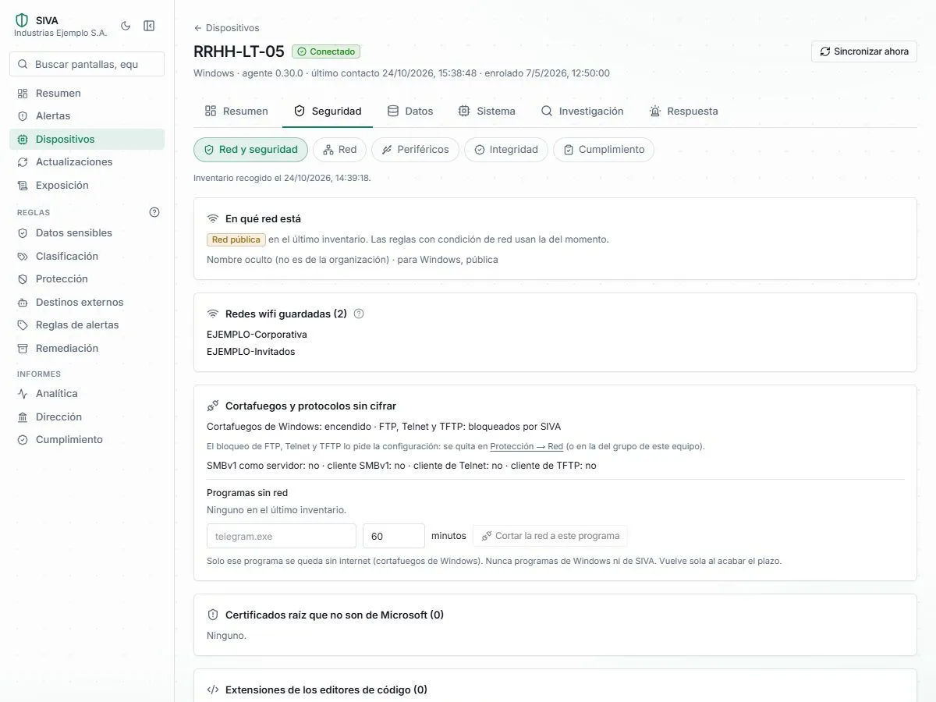Switch to the Sistema tab

click(x=487, y=111)
